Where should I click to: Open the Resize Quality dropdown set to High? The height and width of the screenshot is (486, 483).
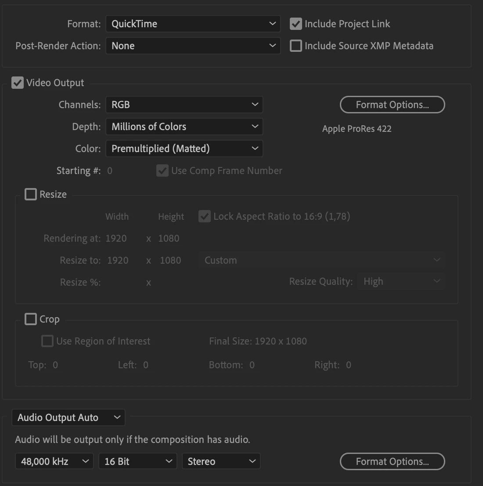click(401, 281)
